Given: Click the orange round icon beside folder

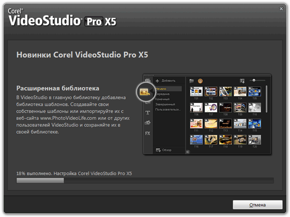Looking at the screenshot, I should click(200, 81).
